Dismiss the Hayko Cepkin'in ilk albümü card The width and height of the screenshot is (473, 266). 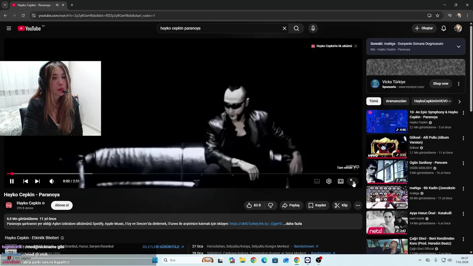tap(355, 46)
